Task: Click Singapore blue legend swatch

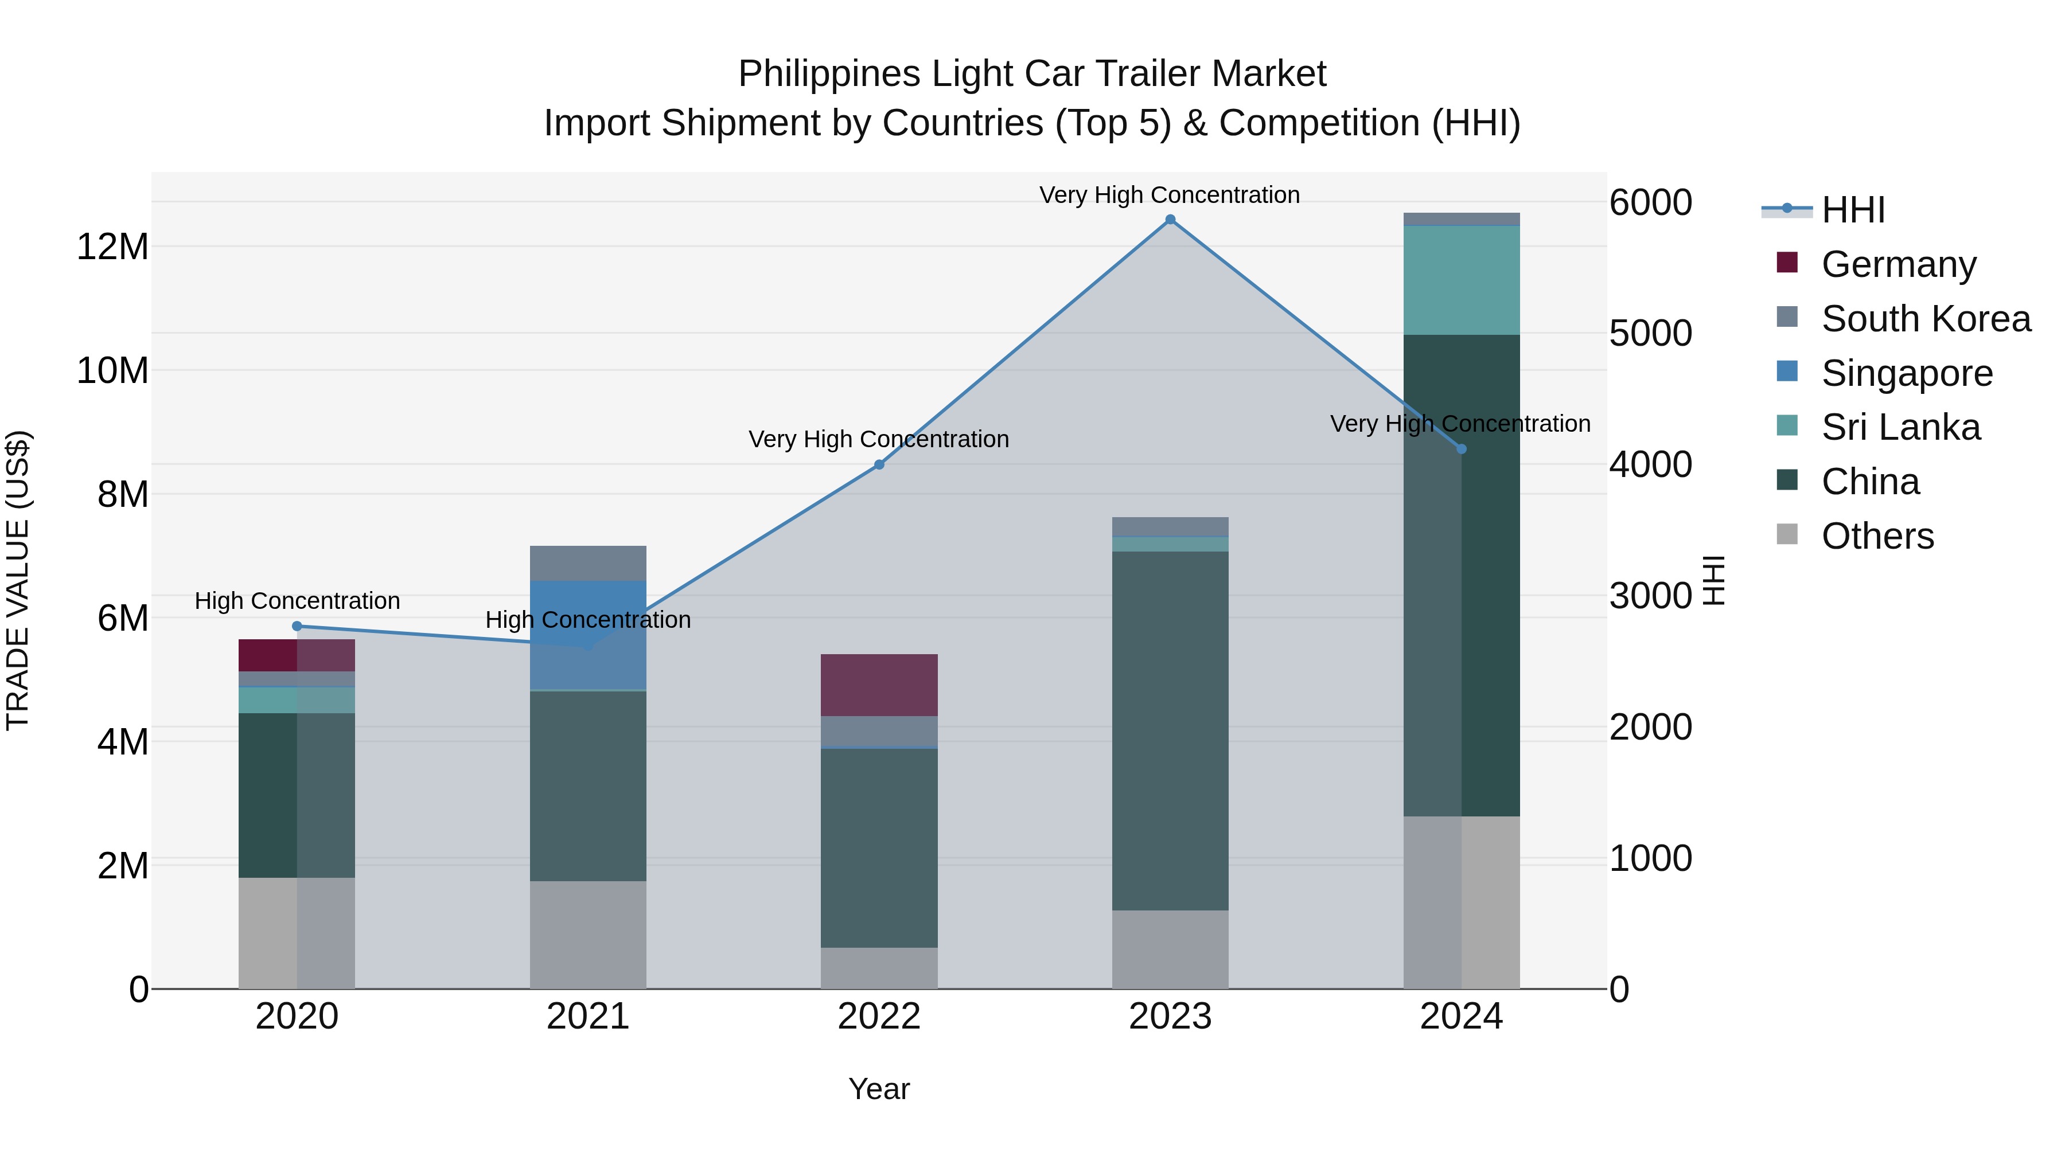Action: 1787,371
